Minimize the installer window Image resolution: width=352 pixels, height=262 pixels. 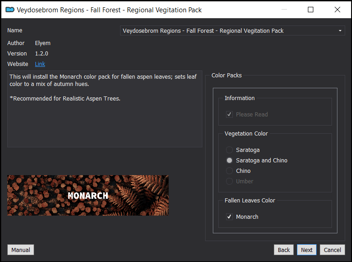[284, 10]
